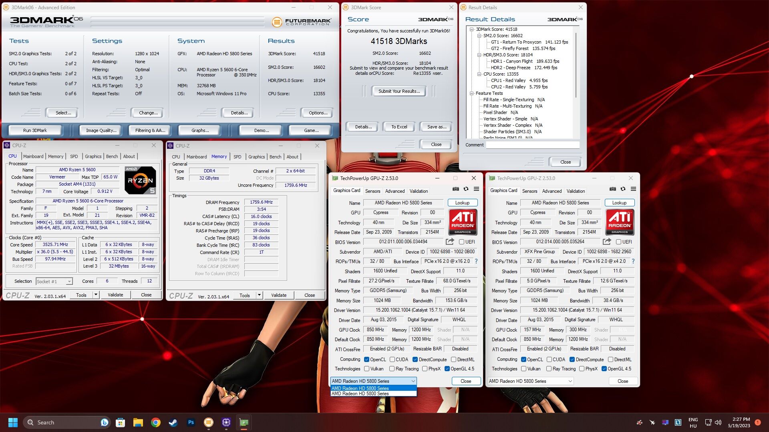
Task: Open Tools dropdown arrow in CPU-Z Memory window
Action: click(259, 295)
